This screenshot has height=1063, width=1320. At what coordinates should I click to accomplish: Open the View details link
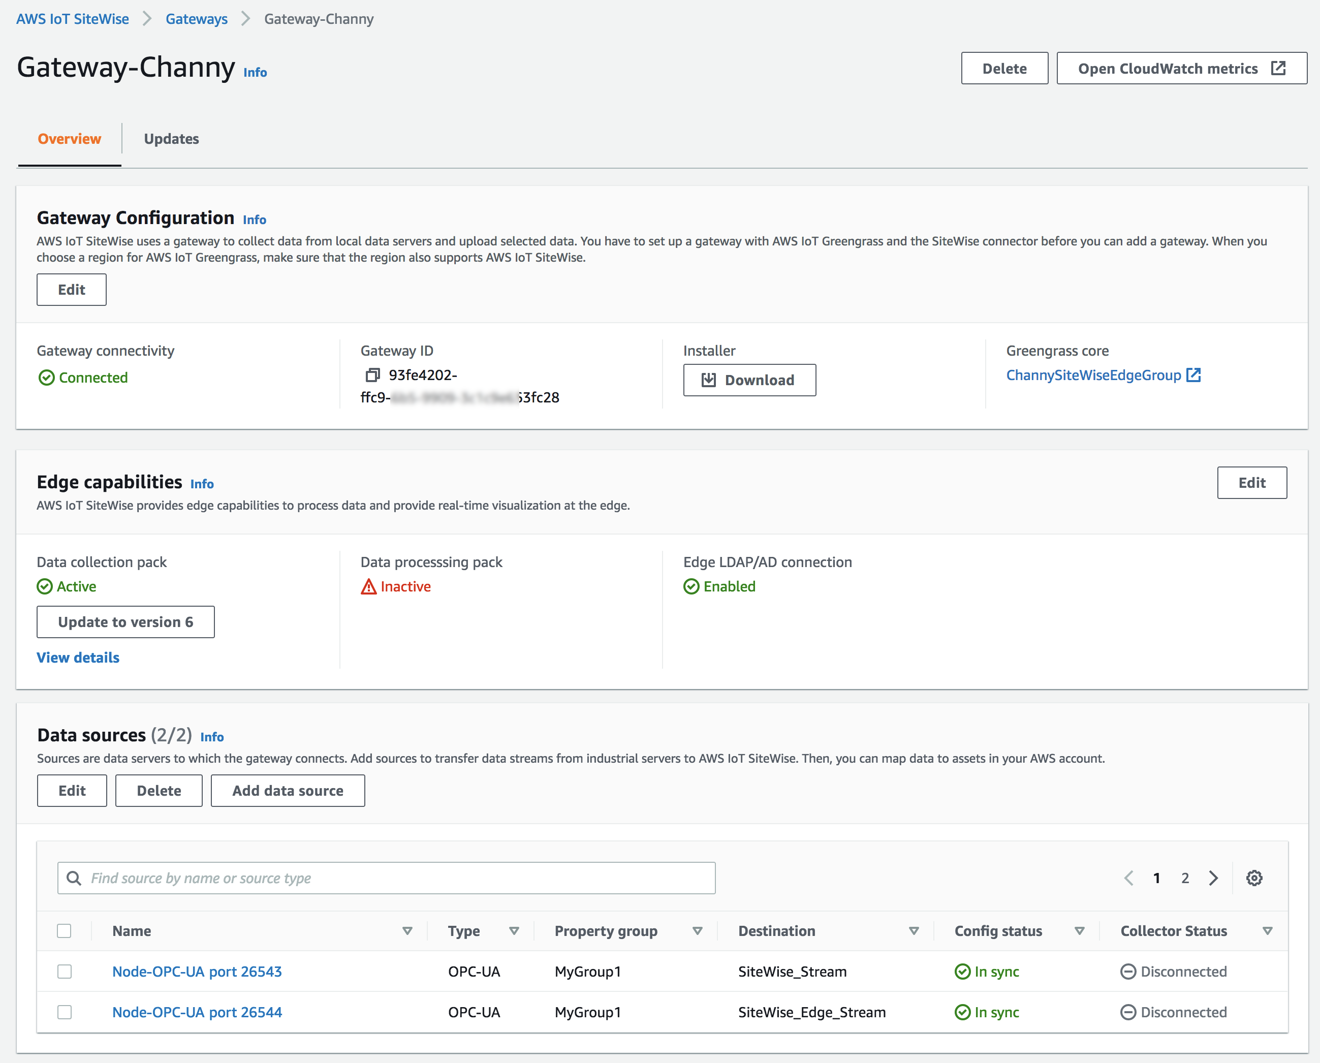coord(78,657)
